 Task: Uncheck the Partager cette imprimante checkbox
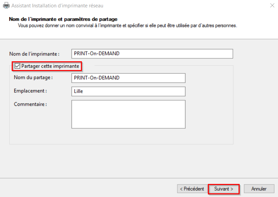(x=17, y=66)
